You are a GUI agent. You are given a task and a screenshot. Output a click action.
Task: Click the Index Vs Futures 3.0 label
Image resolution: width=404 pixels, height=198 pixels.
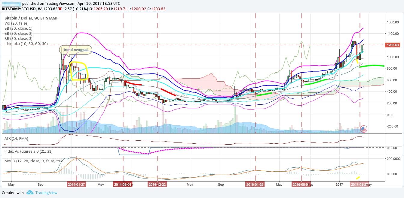tap(31, 151)
